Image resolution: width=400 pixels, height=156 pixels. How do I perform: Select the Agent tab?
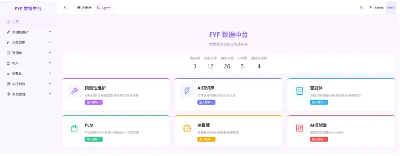(x=104, y=8)
